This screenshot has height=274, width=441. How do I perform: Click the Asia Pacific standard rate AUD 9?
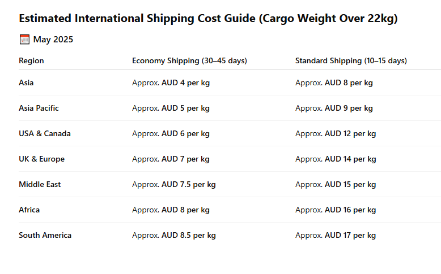(349, 108)
